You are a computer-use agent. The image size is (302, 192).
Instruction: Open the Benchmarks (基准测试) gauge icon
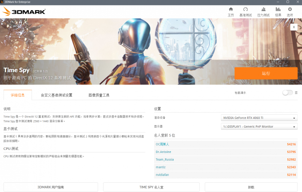pos(245,9)
